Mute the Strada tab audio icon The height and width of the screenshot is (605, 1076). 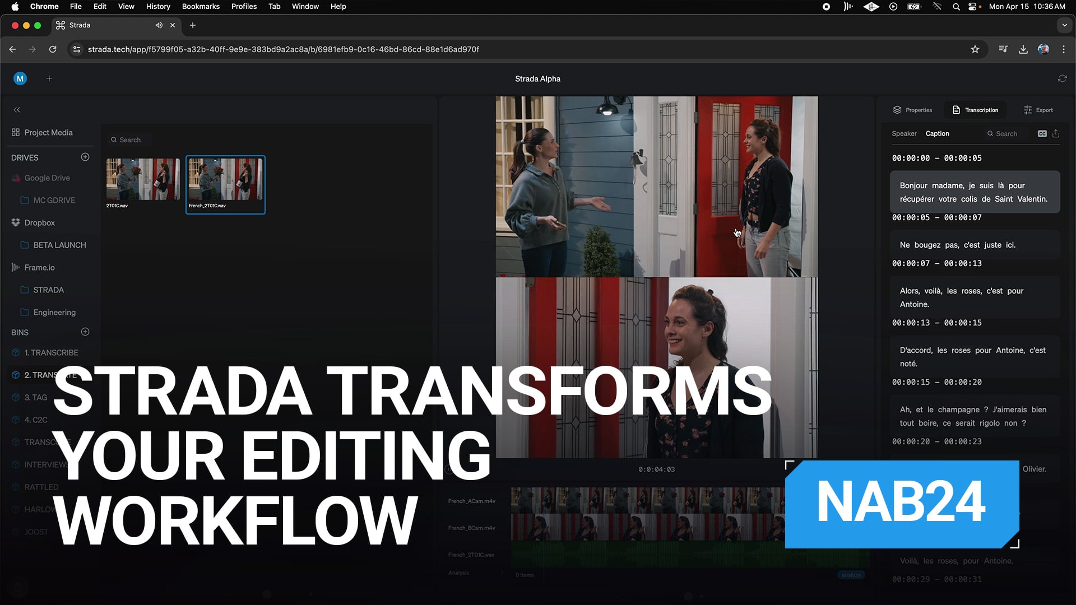coord(159,25)
